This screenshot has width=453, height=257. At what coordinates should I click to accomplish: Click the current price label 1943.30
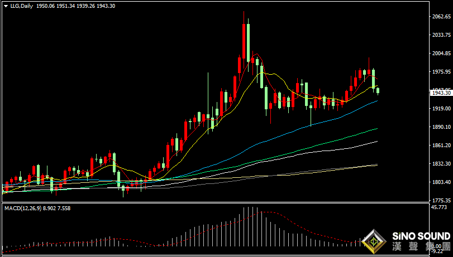coord(441,93)
